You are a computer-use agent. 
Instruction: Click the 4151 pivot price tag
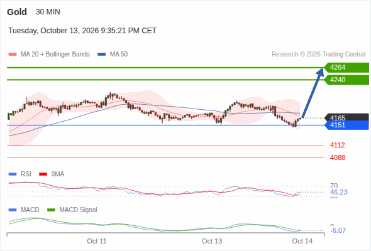point(346,125)
